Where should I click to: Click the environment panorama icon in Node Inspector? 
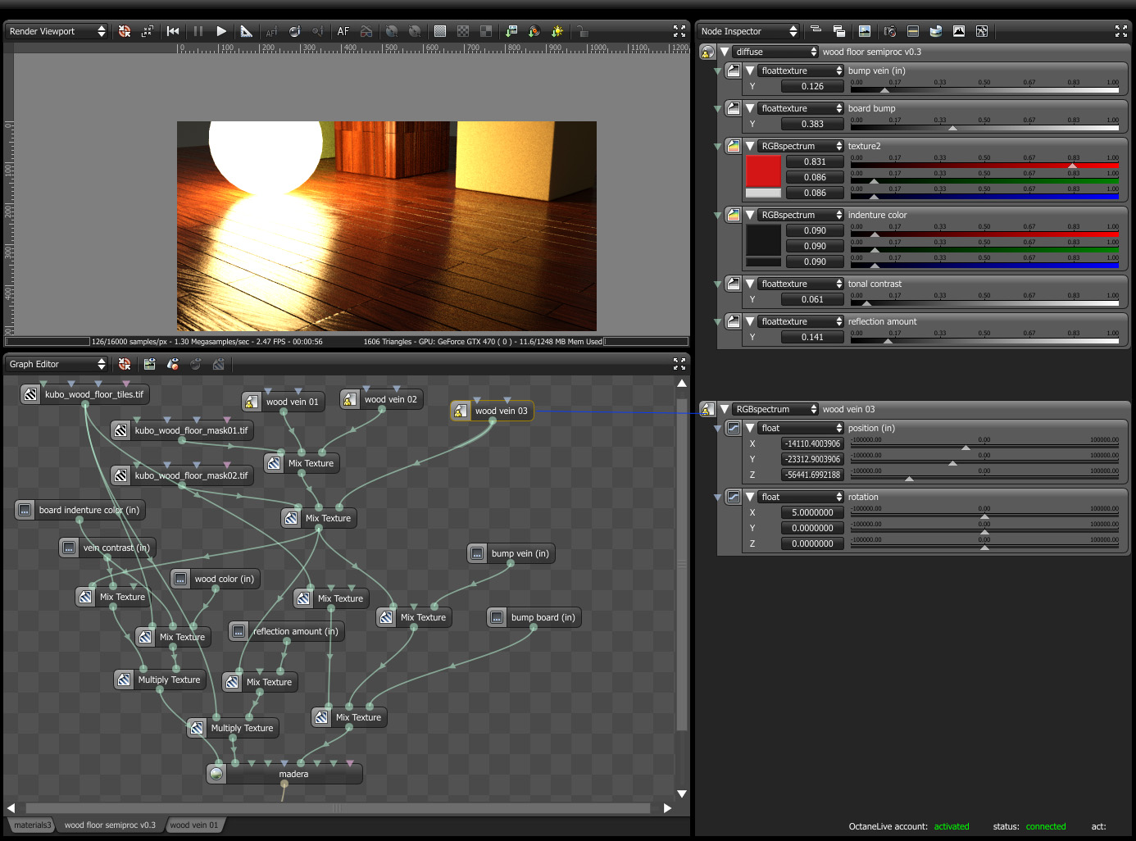936,31
